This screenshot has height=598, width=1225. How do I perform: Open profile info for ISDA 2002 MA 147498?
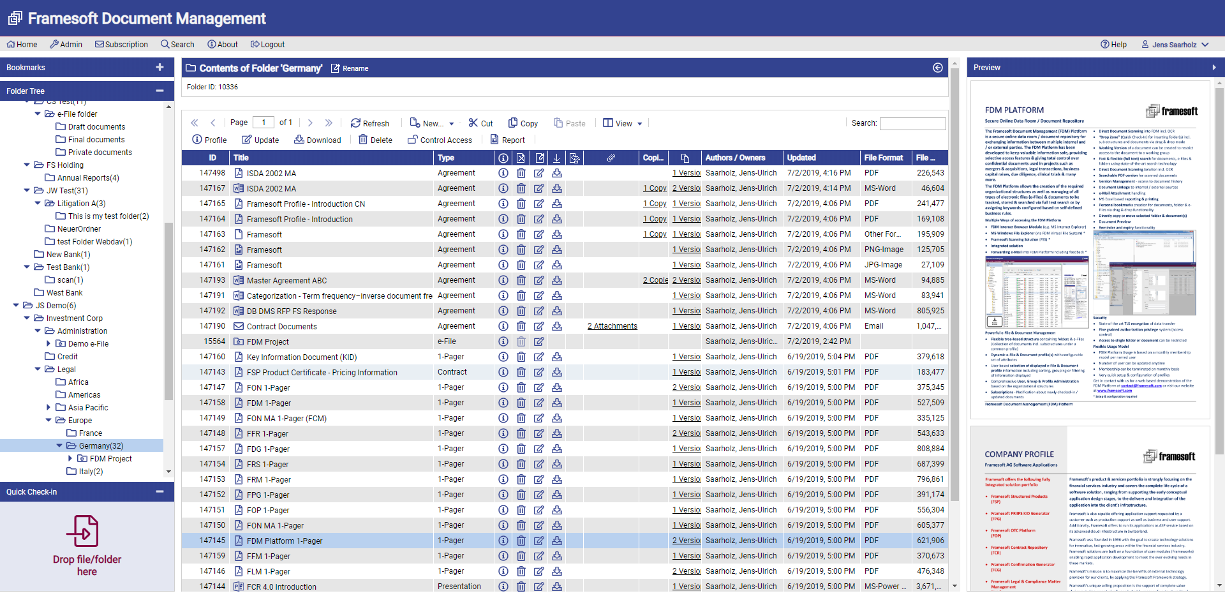point(503,173)
